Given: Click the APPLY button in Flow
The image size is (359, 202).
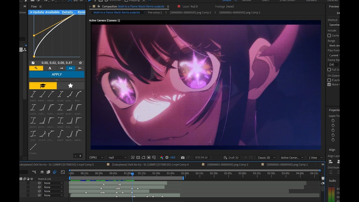Looking at the screenshot, I should click(57, 74).
